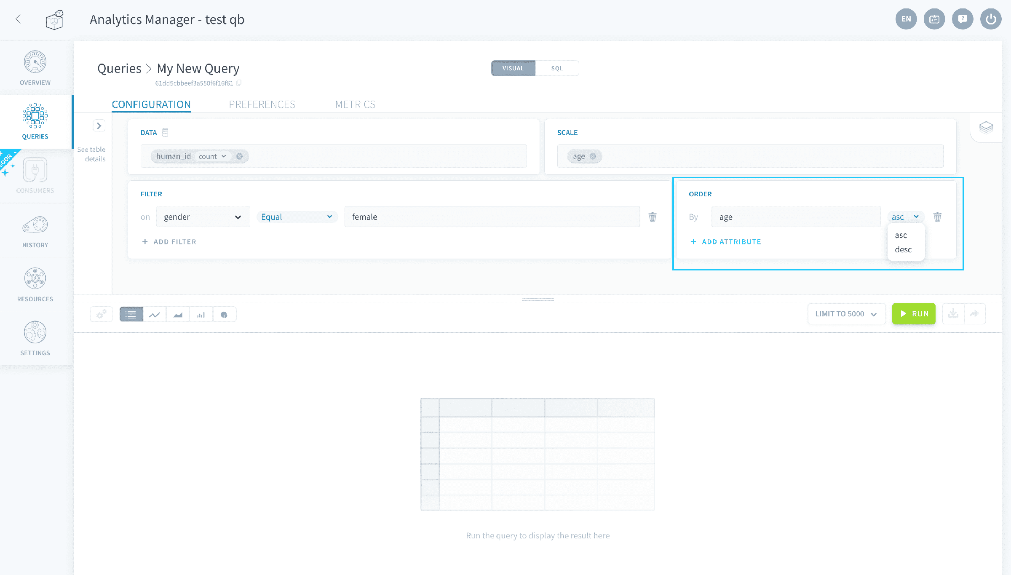The image size is (1011, 575).
Task: Click My New Query title
Action: pos(198,68)
